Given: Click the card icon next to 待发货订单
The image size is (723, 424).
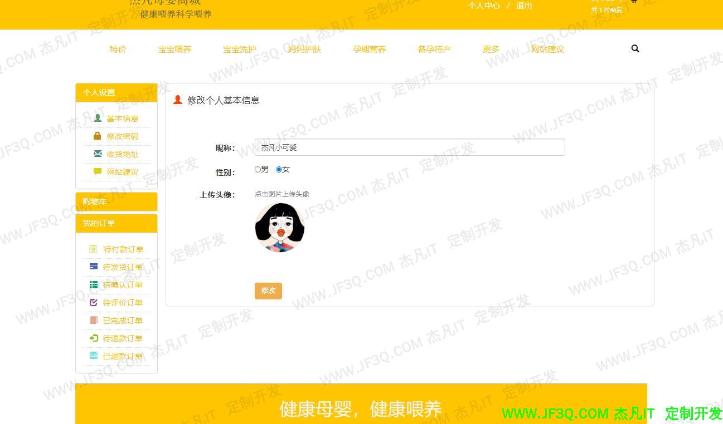Looking at the screenshot, I should [93, 267].
